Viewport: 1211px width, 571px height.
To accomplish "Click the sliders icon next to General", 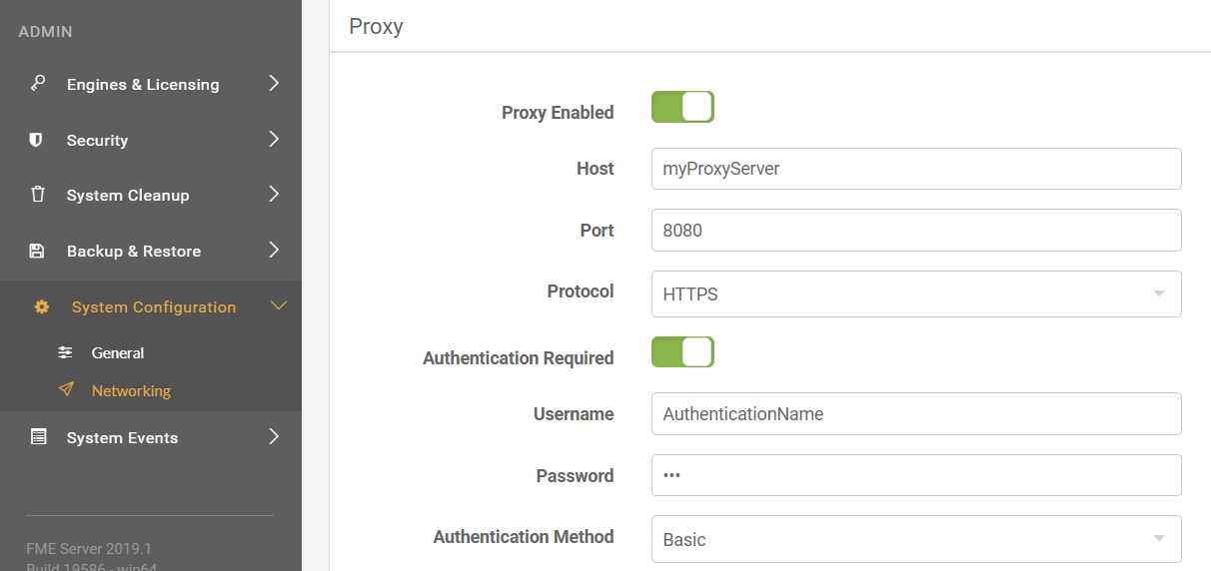I will pyautogui.click(x=65, y=352).
